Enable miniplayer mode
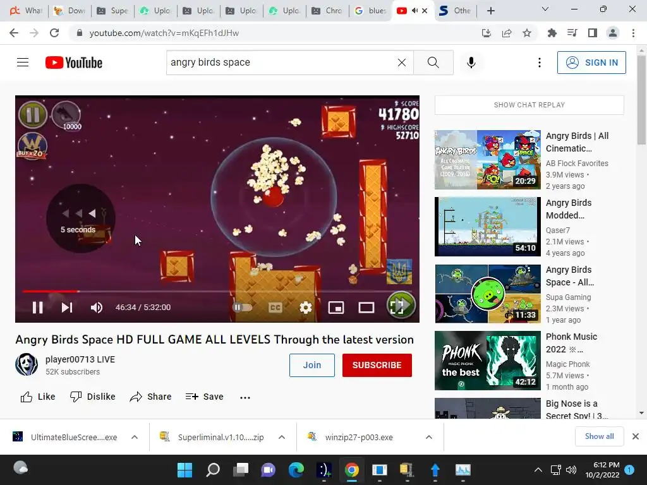Viewport: 647px width, 485px height. 336,308
